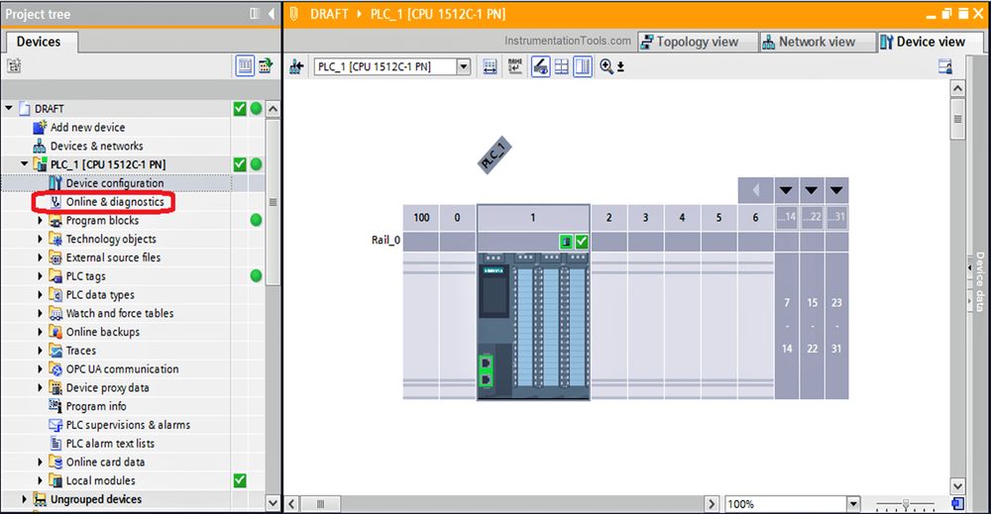Collapse the Project tree with the left arrow
This screenshot has height=514, width=991.
[272, 13]
